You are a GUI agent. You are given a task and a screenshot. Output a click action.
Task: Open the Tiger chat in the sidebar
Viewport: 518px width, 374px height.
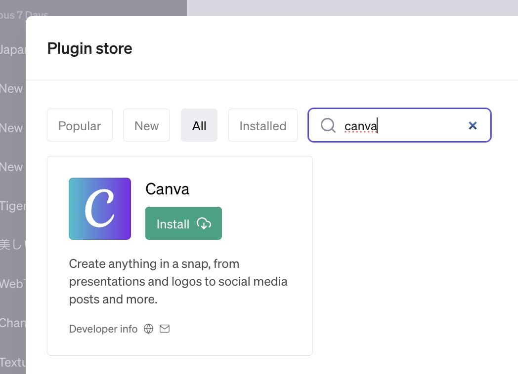pyautogui.click(x=12, y=206)
